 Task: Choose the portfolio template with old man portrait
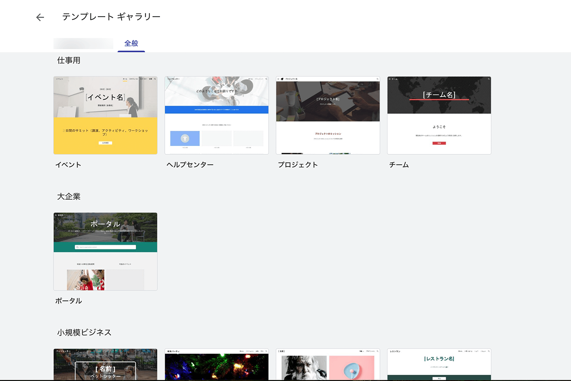[328, 365]
